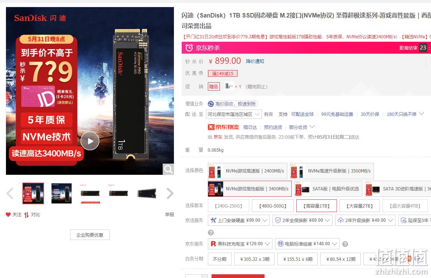The height and width of the screenshot is (278, 431).
Task: Show previous thumbnails with left arrow
Action: click(10, 193)
